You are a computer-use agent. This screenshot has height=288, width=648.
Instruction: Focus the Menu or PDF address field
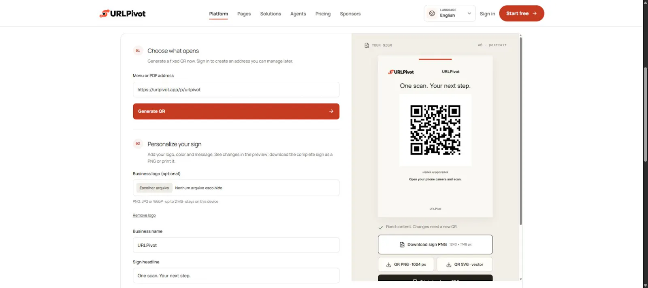(236, 90)
